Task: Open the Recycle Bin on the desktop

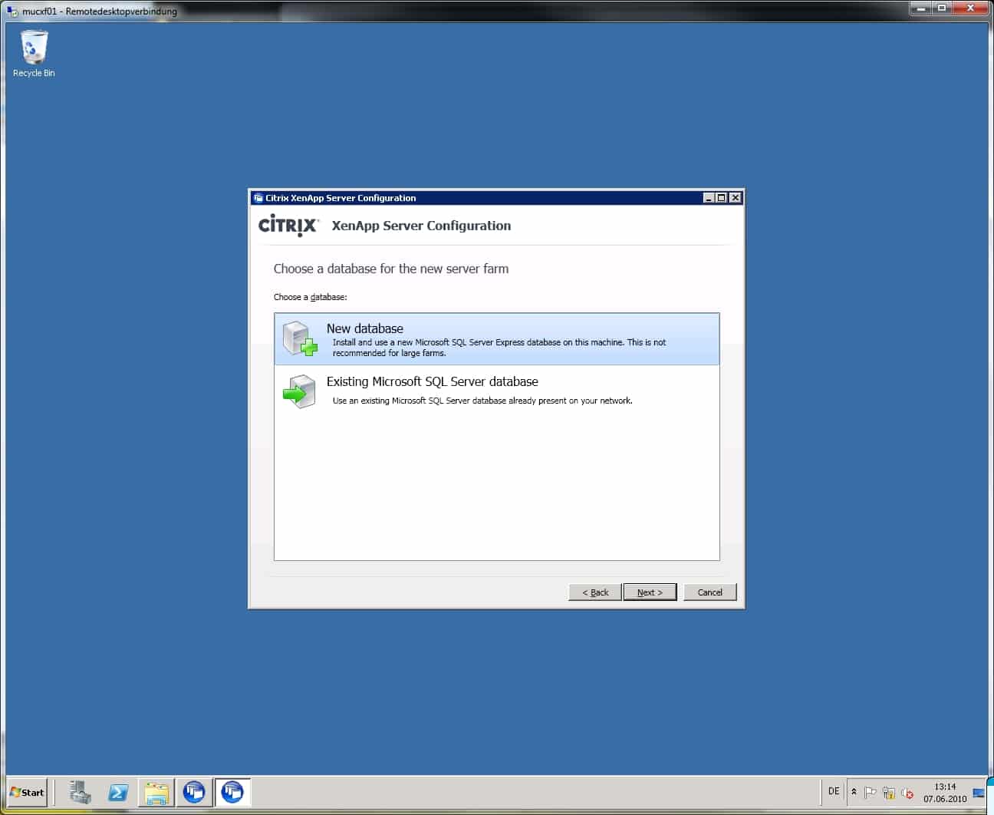Action: (34, 54)
